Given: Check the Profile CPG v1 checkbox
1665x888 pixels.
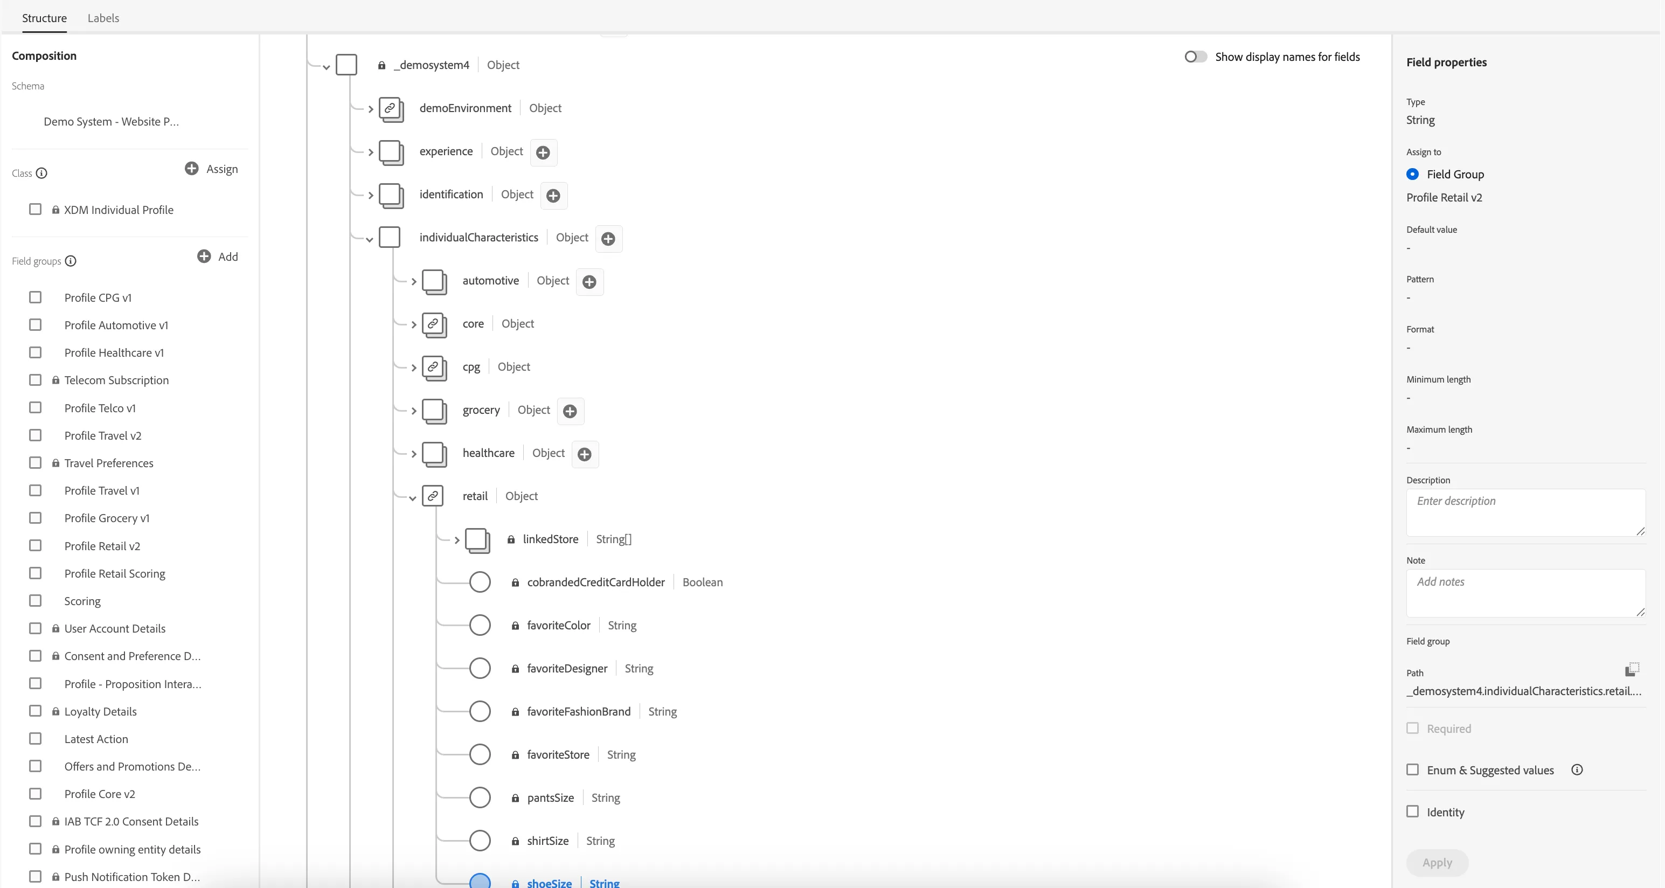Looking at the screenshot, I should pyautogui.click(x=36, y=297).
